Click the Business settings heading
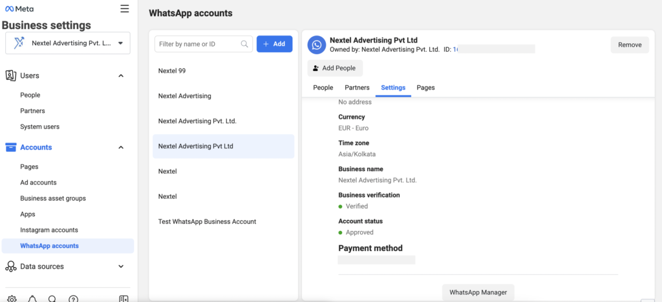Screen dimensions: 662x302 pos(47,25)
